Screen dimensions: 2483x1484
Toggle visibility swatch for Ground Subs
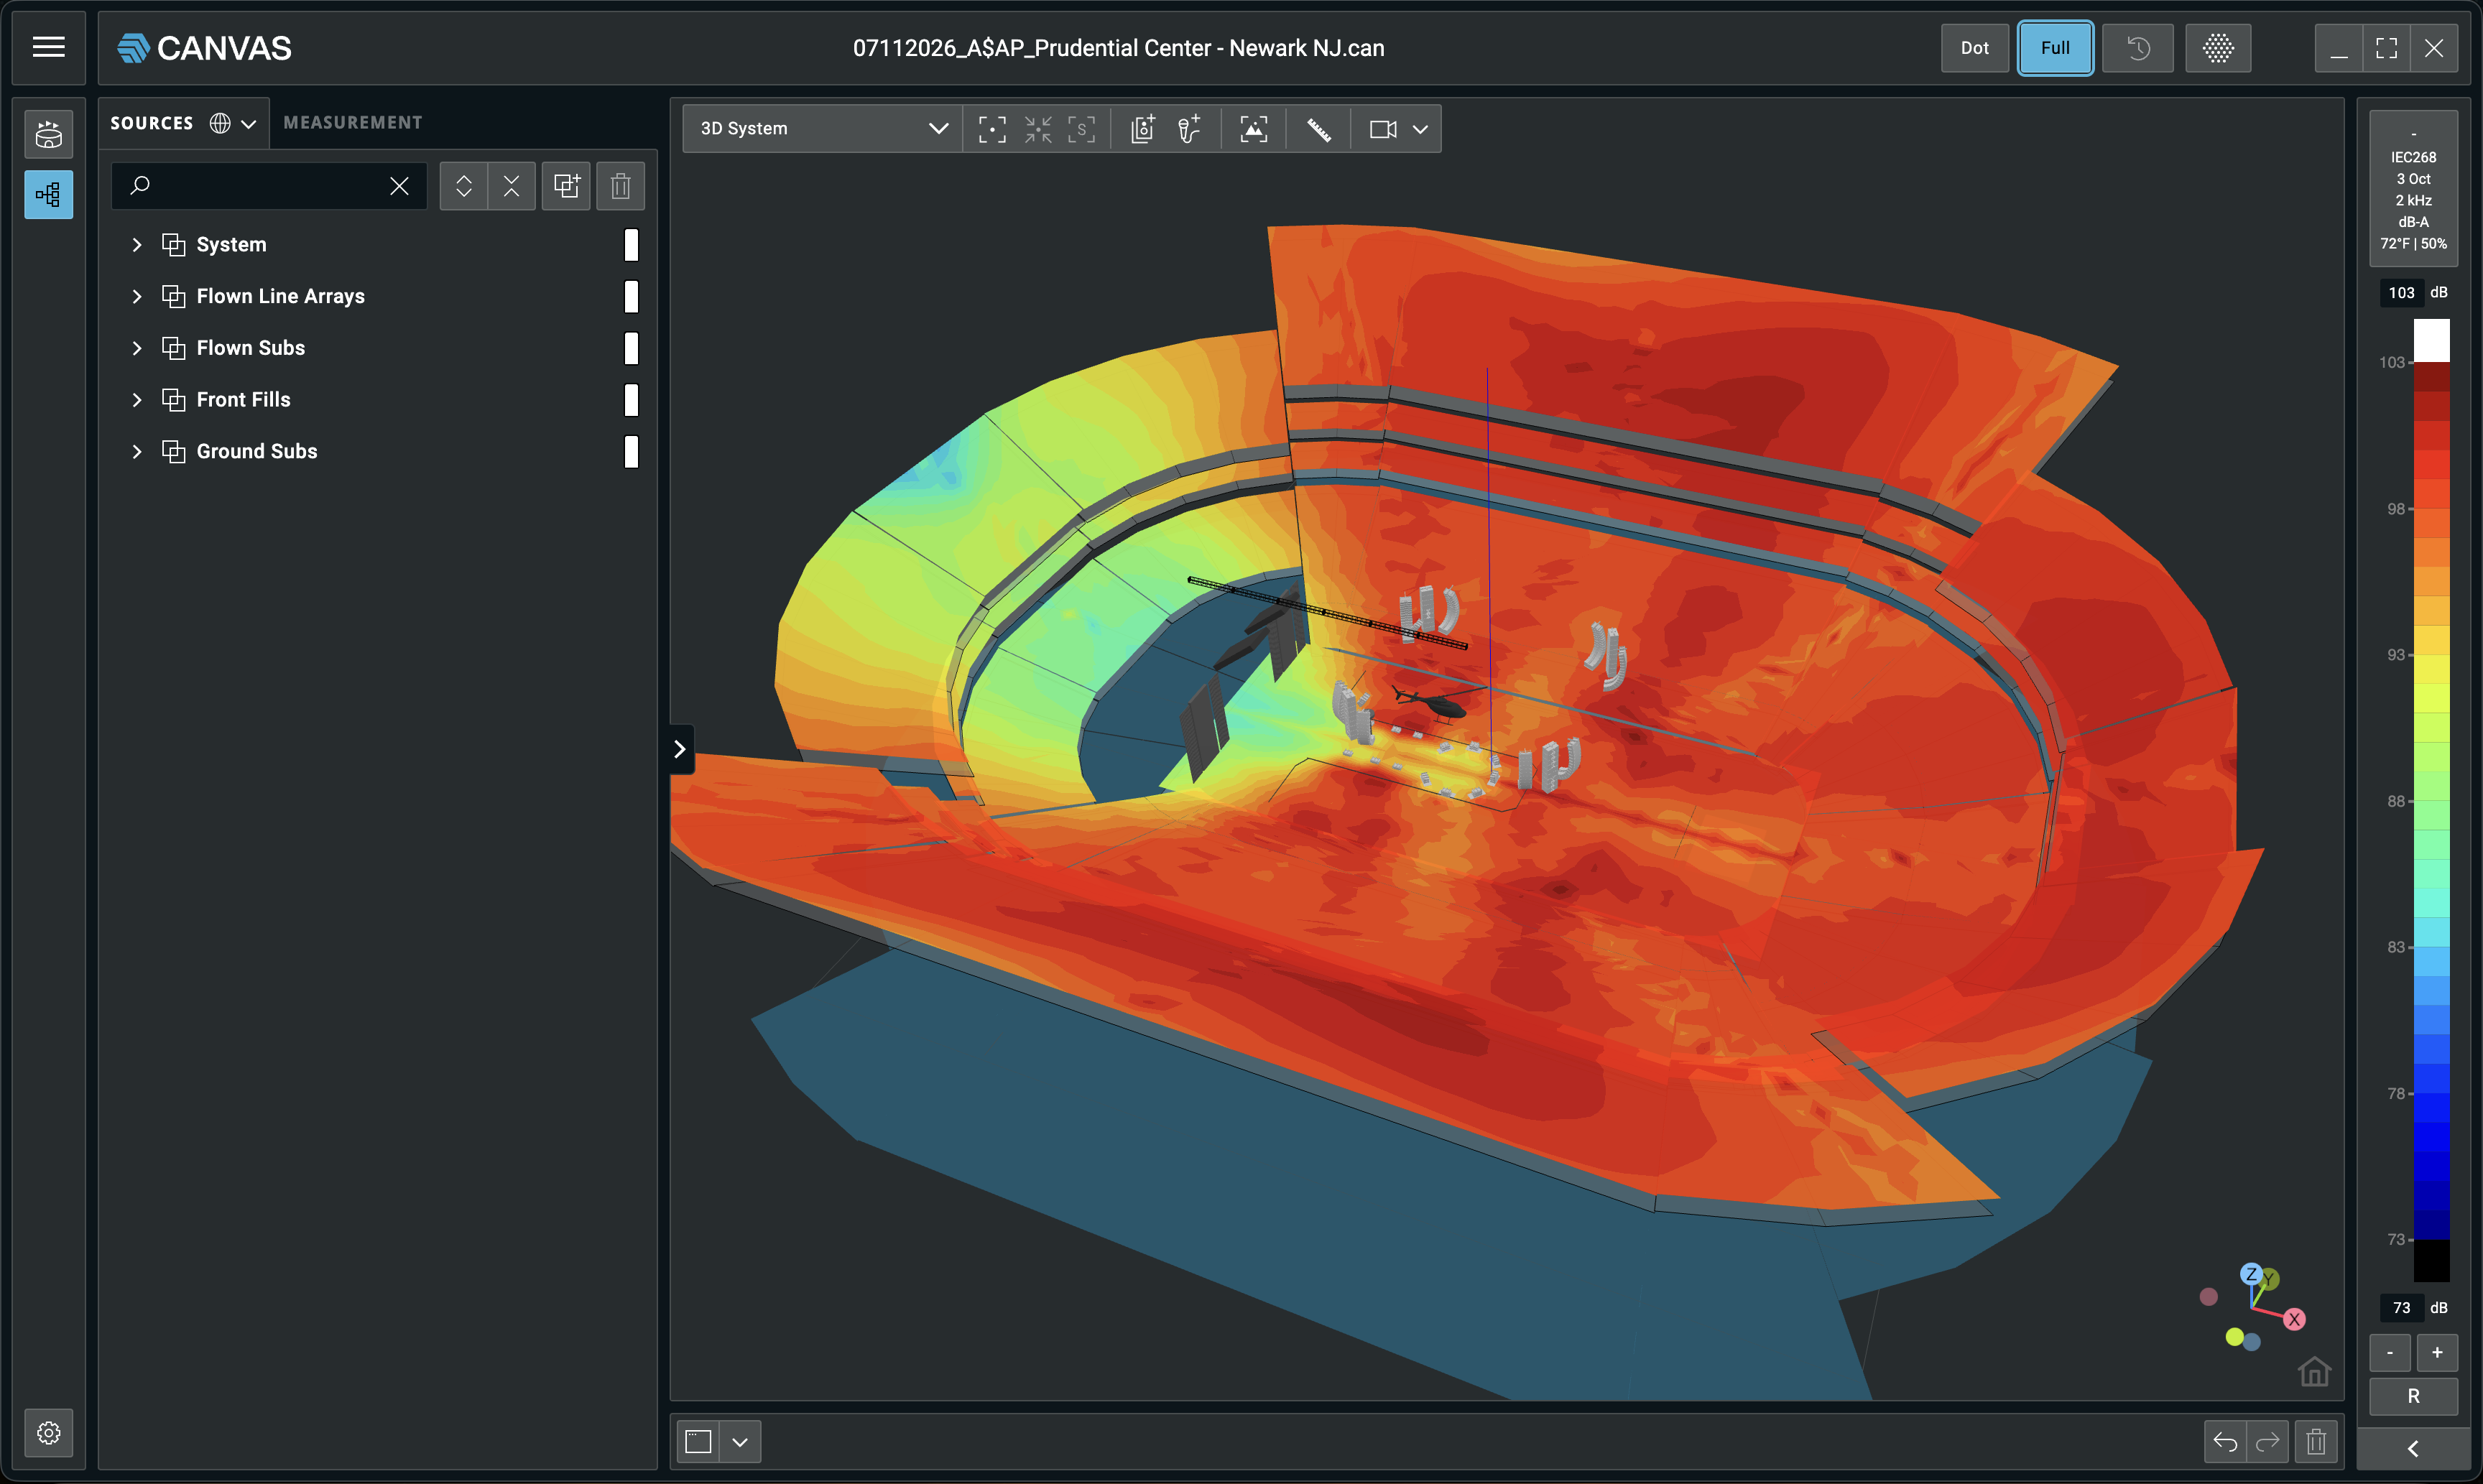point(631,452)
